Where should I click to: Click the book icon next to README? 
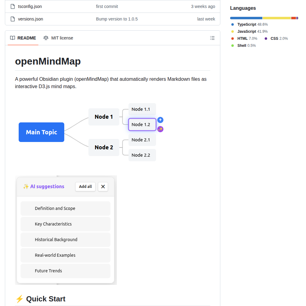(x=13, y=38)
